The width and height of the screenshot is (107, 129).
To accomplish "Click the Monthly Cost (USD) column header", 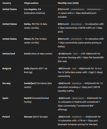I will [68, 3].
